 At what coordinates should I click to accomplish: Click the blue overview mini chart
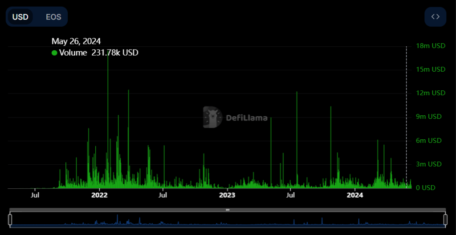(x=228, y=220)
